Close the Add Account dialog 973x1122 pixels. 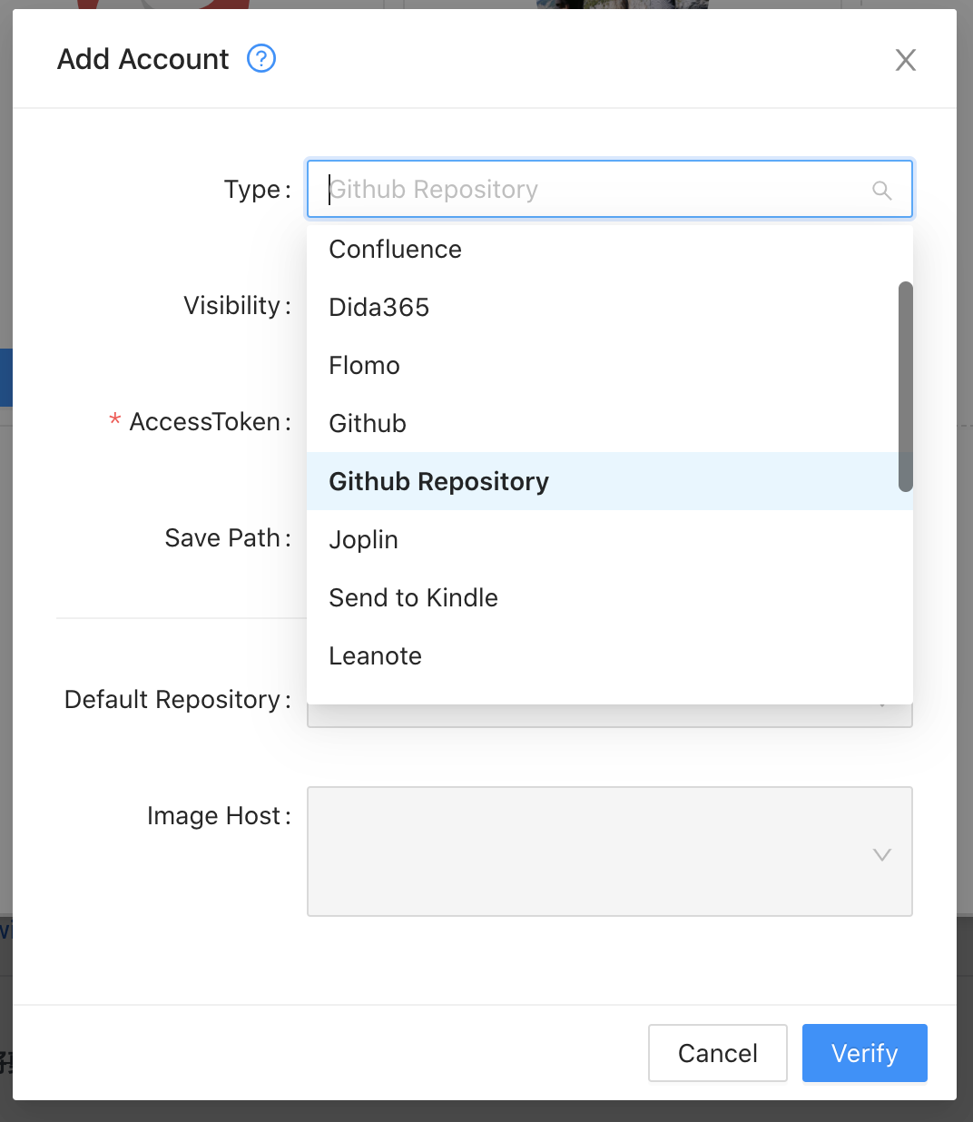point(905,60)
